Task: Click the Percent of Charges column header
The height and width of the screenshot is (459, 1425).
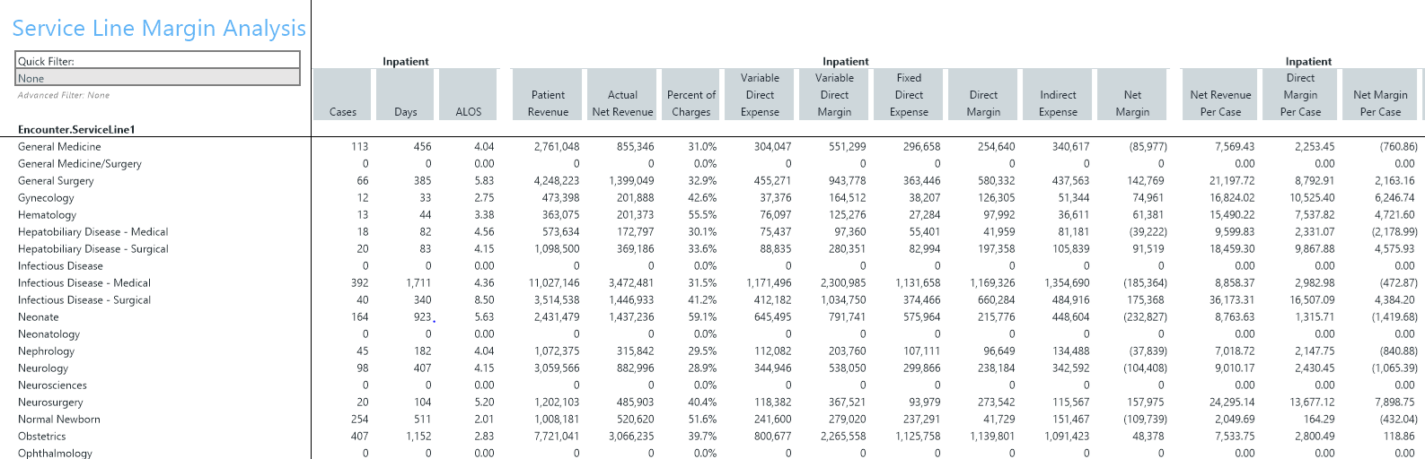Action: 691,94
